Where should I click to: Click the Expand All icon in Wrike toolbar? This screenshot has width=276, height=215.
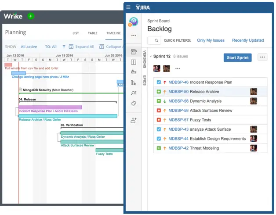coord(71,47)
